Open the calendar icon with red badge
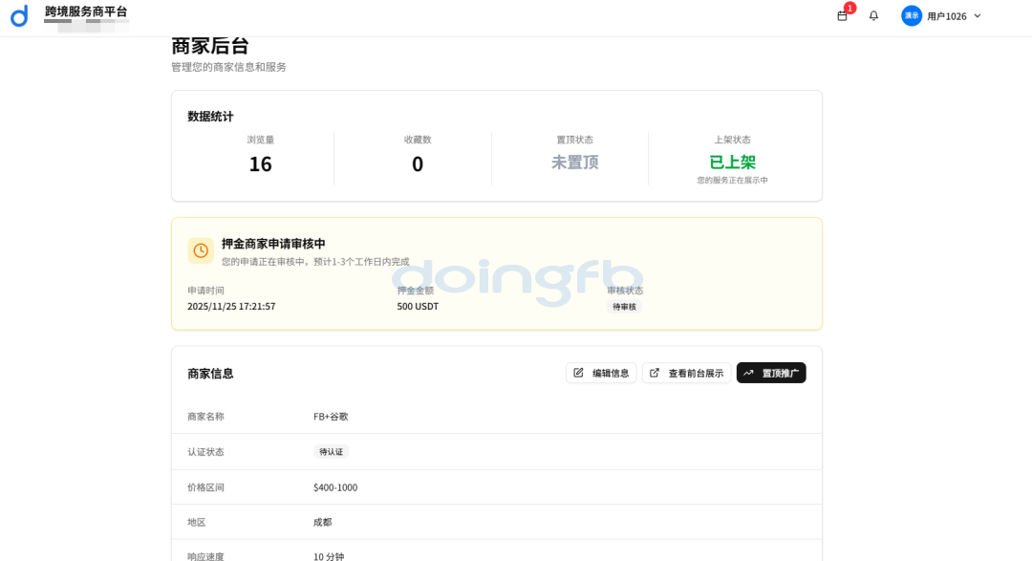1032x561 pixels. [842, 15]
